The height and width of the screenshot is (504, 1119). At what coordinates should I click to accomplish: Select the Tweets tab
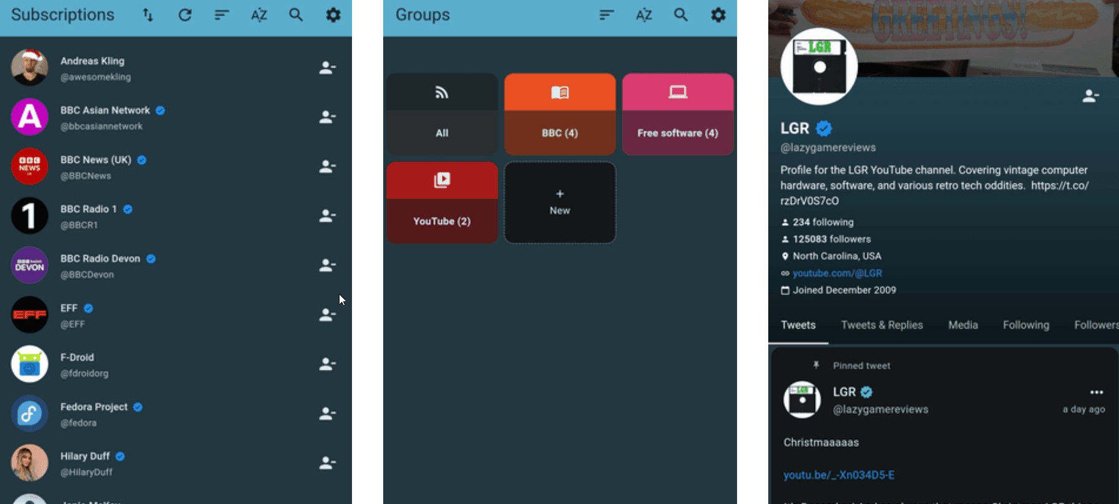(798, 325)
